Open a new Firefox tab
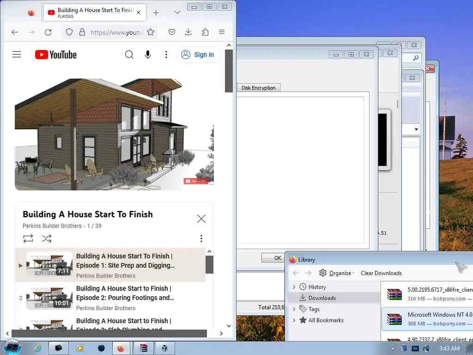This screenshot has width=473, height=355. [x=156, y=12]
